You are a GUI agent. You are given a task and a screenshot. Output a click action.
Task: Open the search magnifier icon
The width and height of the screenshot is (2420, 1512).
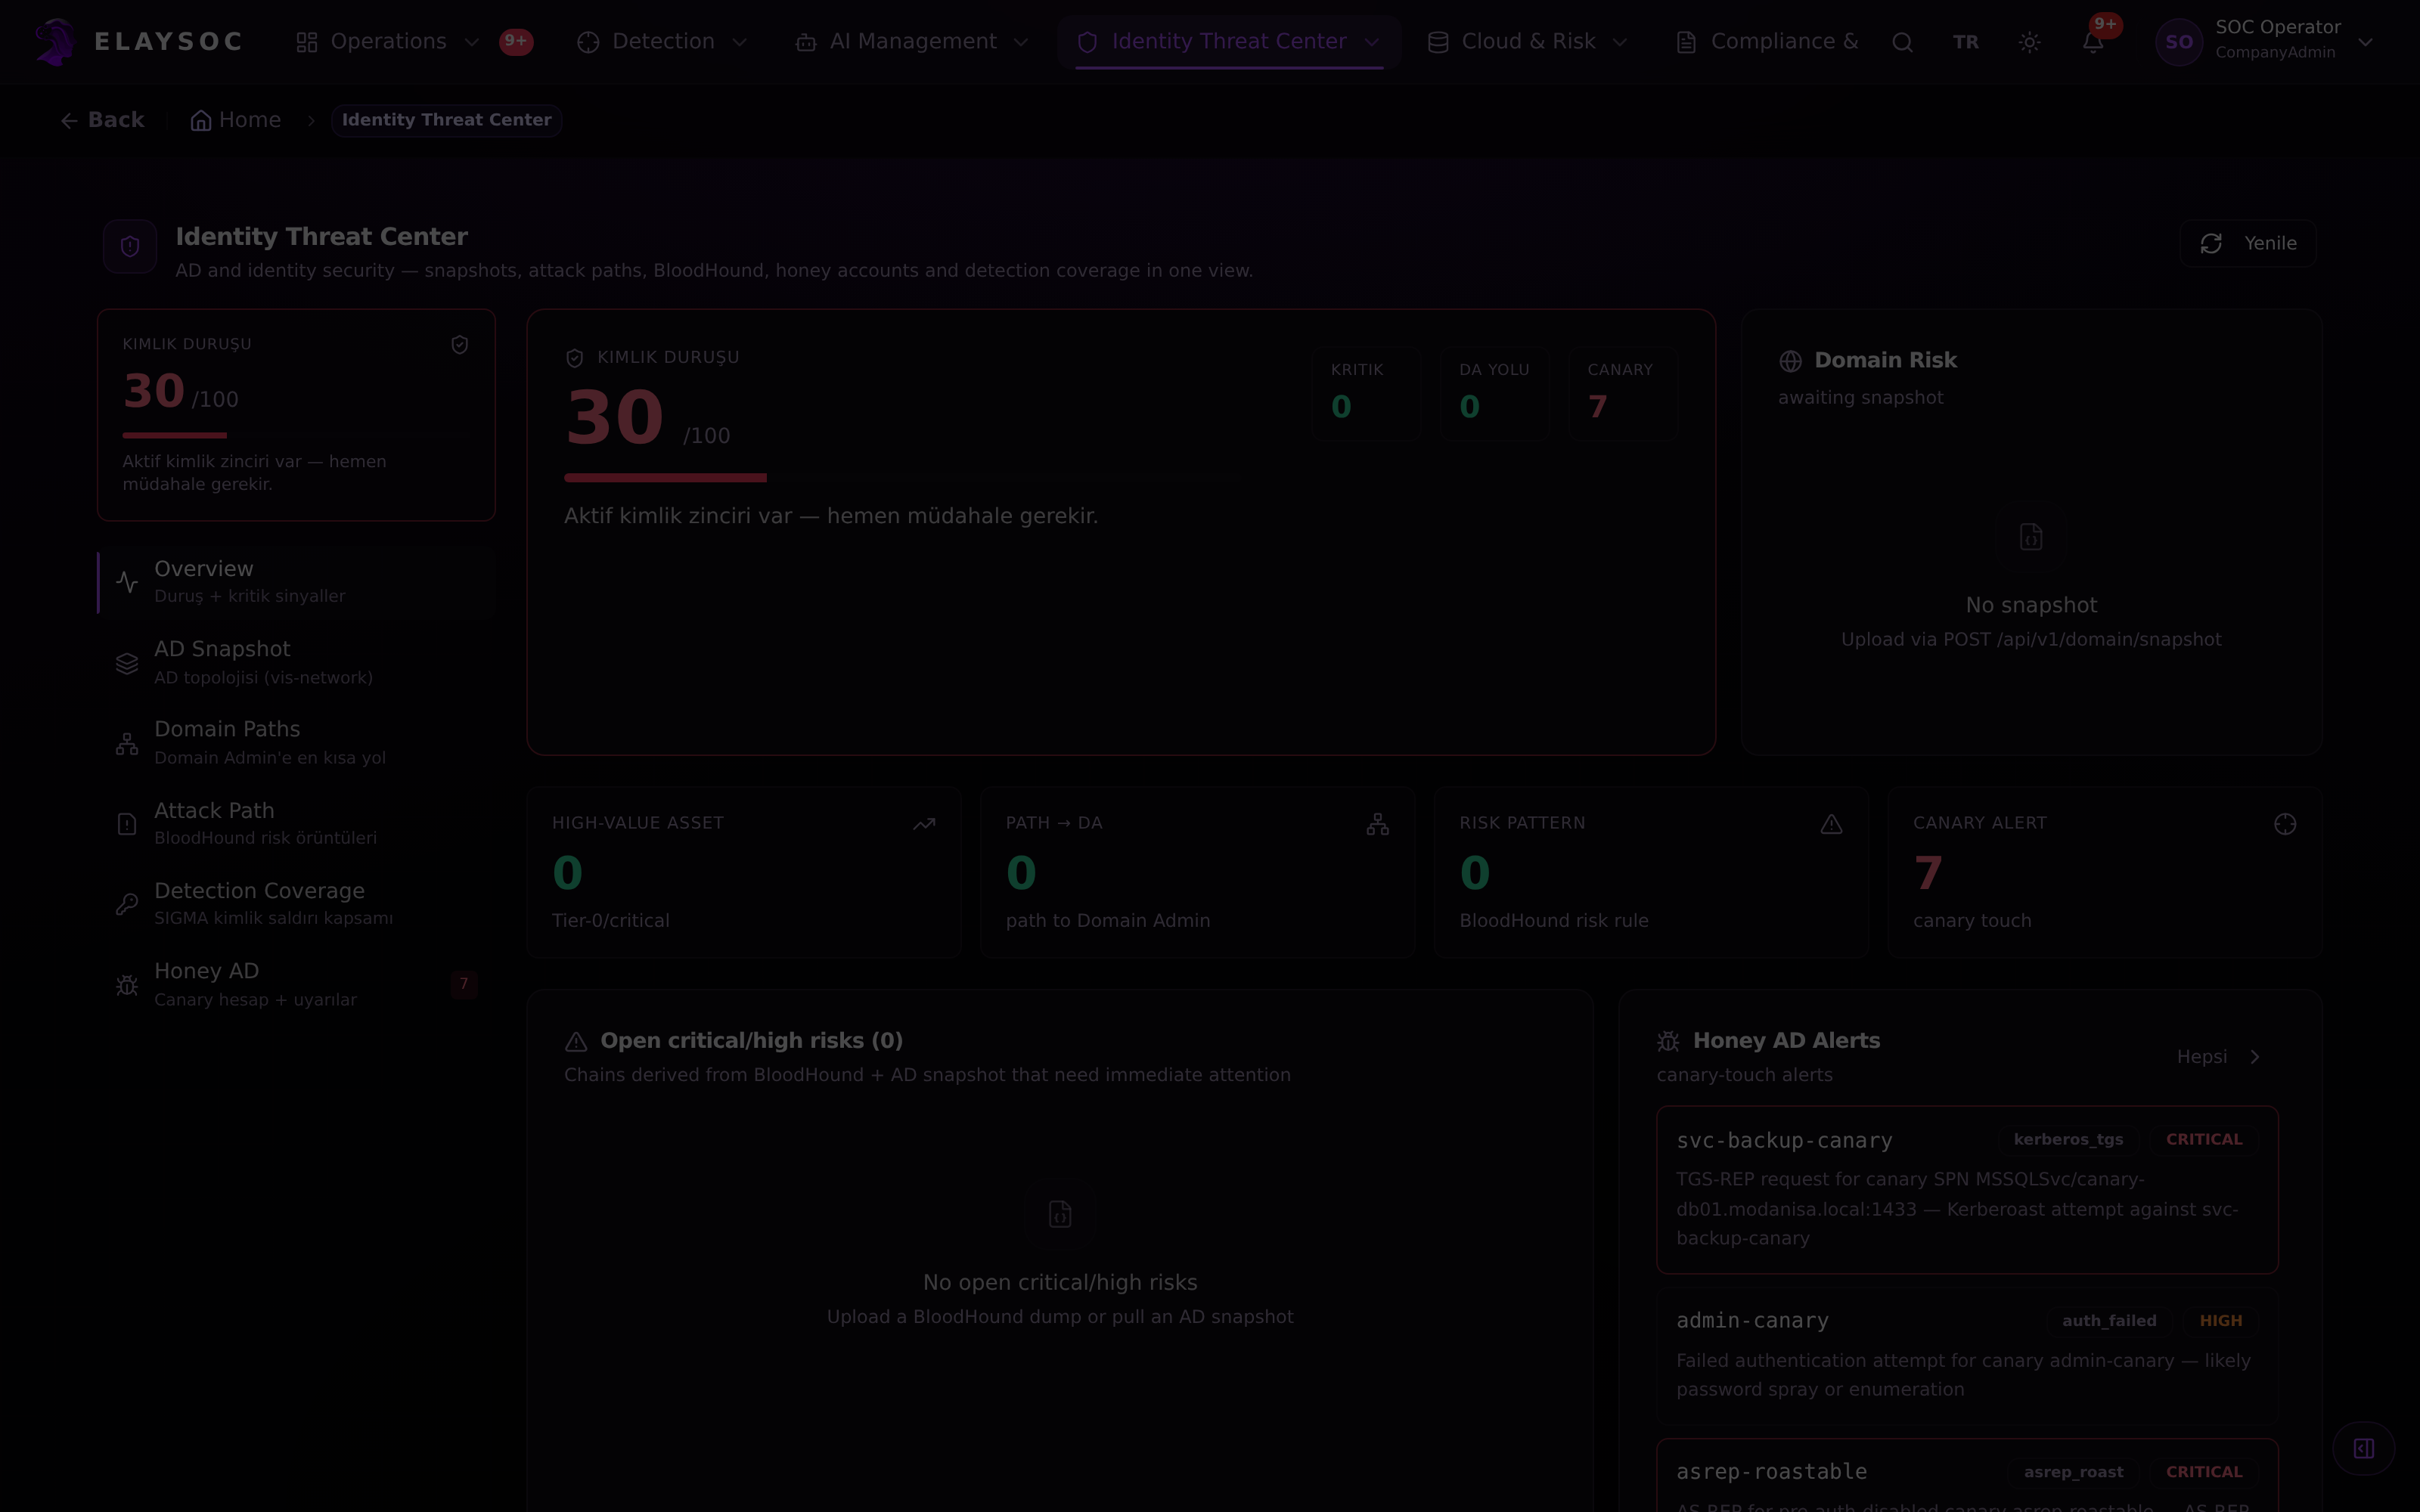(1902, 42)
